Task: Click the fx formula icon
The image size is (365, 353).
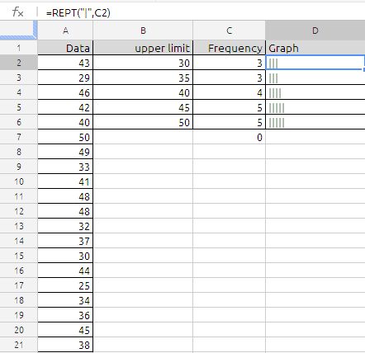Action: 18,12
